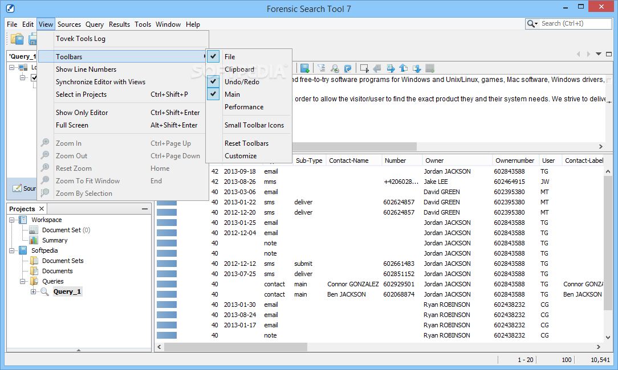Click the open project folder toolbar icon
The height and width of the screenshot is (370, 618).
[x=17, y=39]
